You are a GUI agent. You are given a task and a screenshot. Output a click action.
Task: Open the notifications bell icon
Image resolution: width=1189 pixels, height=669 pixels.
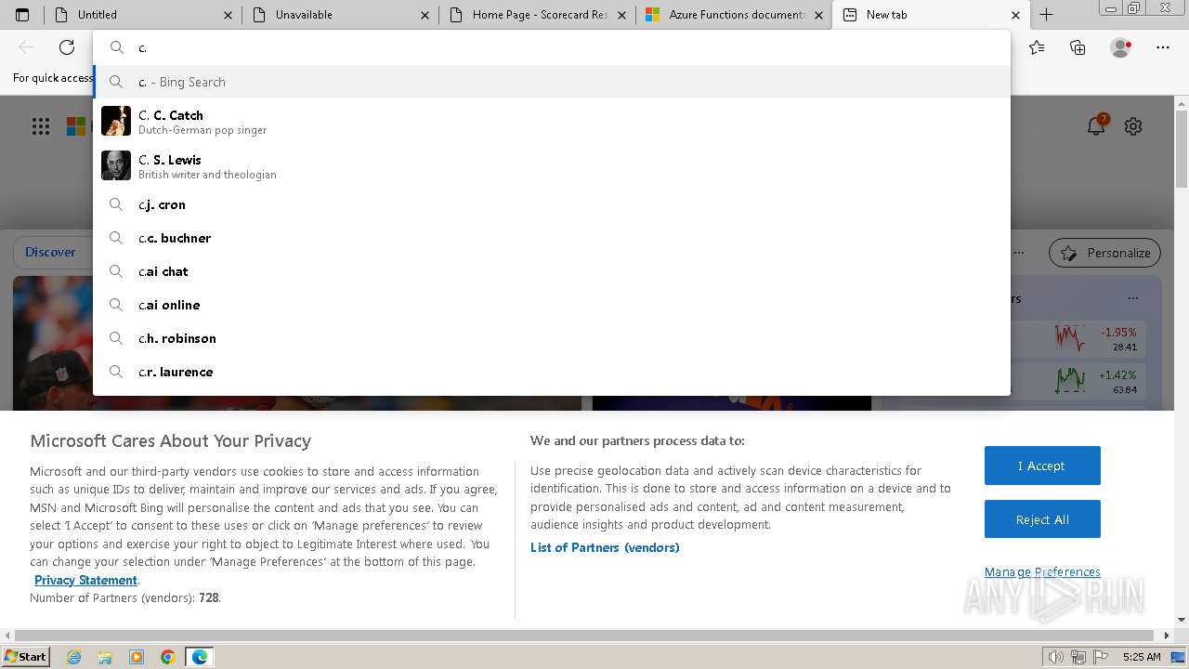pos(1097,125)
